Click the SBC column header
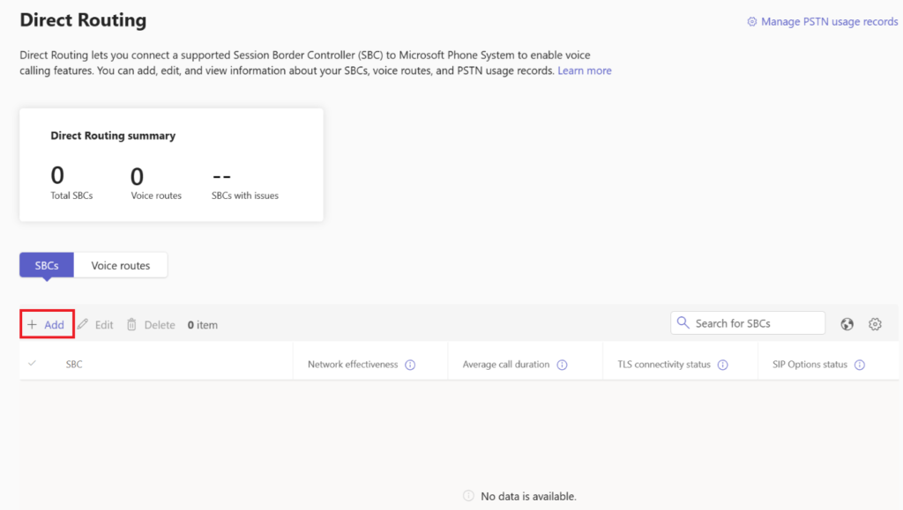Viewport: 903px width, 510px height. click(74, 365)
